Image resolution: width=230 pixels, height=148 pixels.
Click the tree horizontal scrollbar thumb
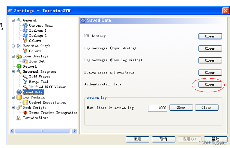pyautogui.click(x=43, y=131)
